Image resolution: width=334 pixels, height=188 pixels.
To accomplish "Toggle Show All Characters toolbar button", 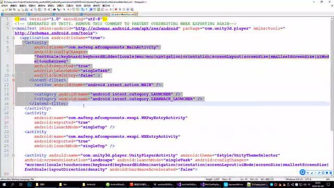I will click(x=87, y=9).
